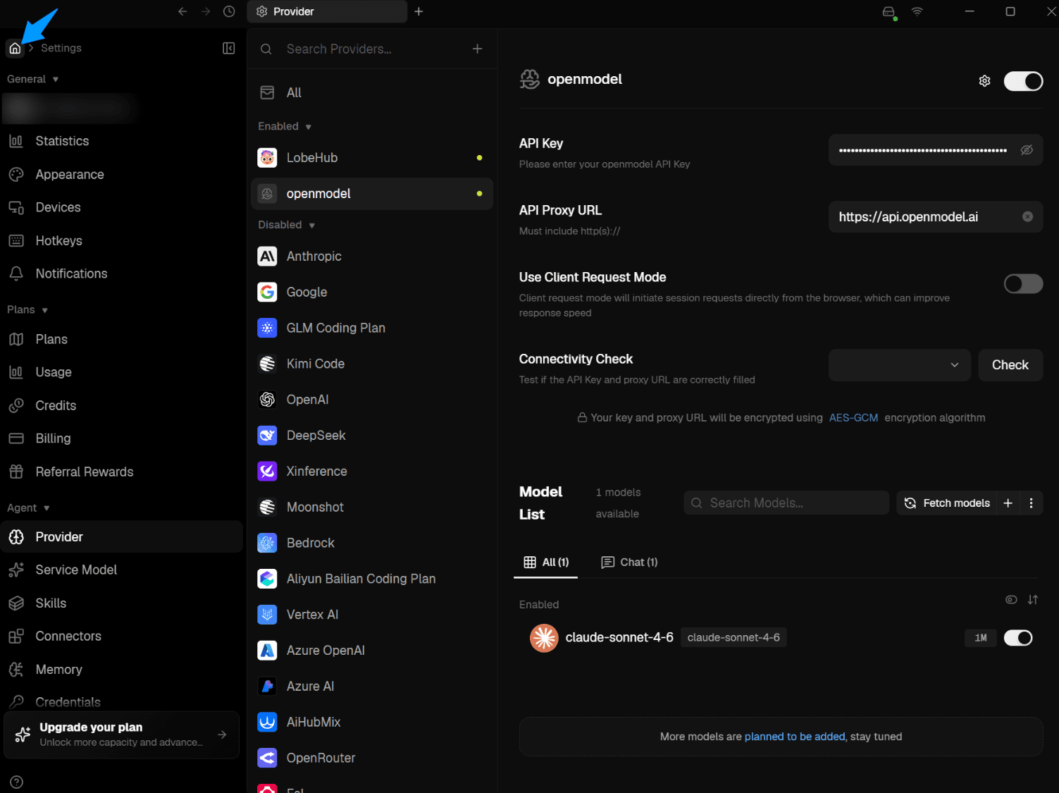The image size is (1059, 793).
Task: Select the OpenRouter provider
Action: (372, 758)
